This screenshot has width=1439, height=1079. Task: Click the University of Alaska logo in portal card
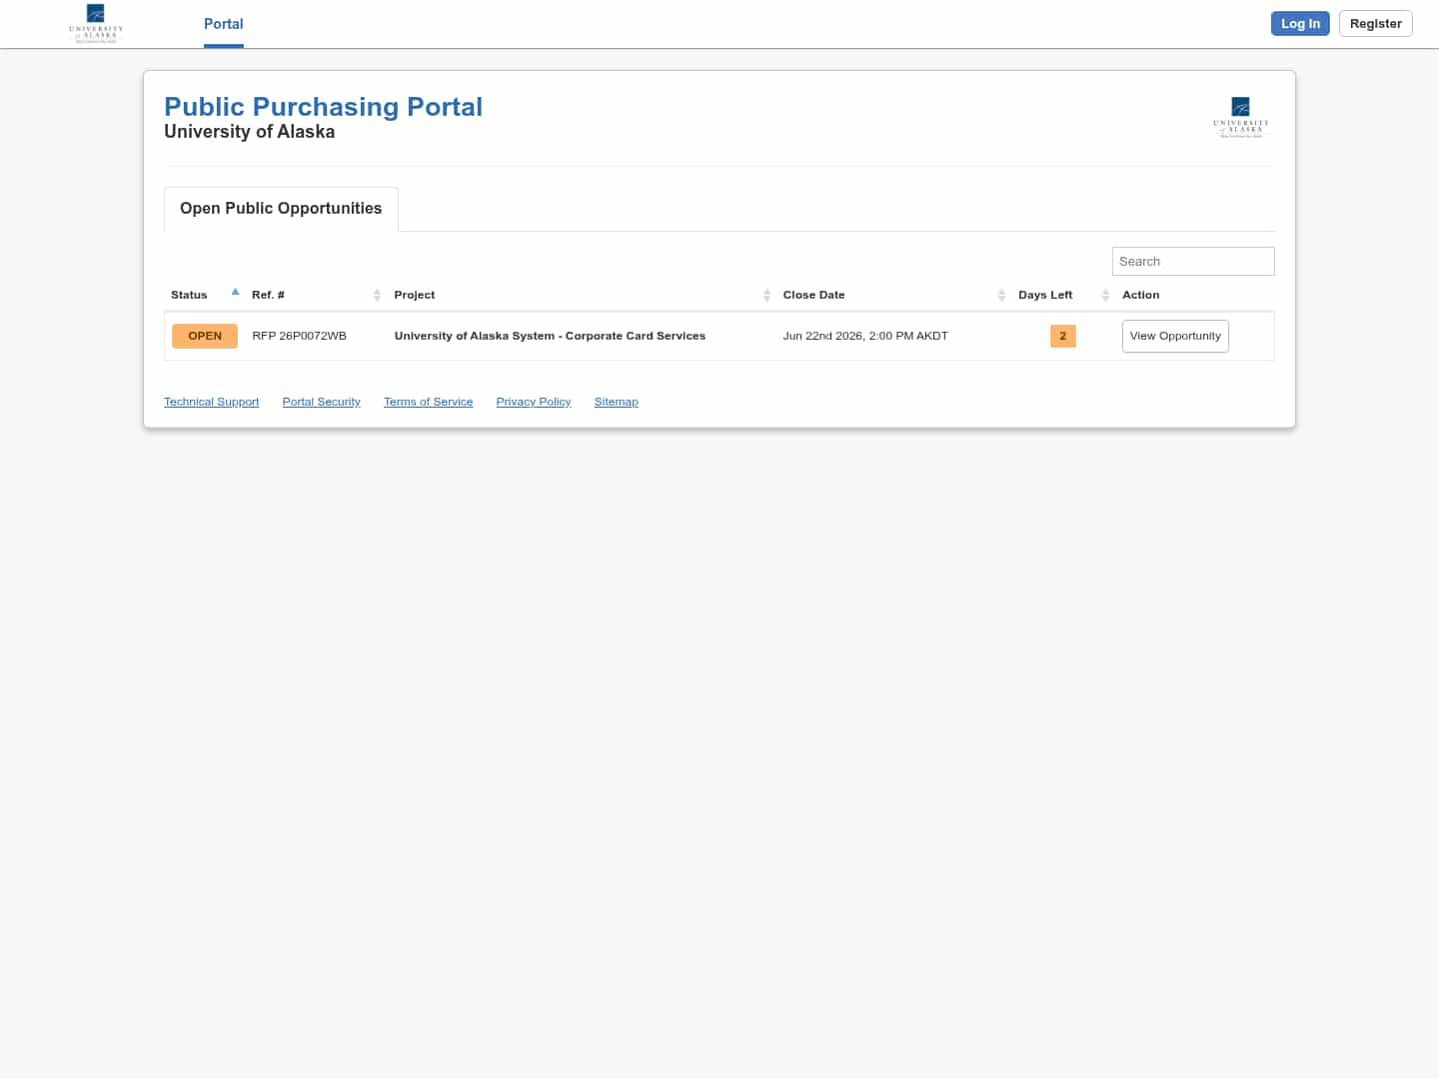1241,117
